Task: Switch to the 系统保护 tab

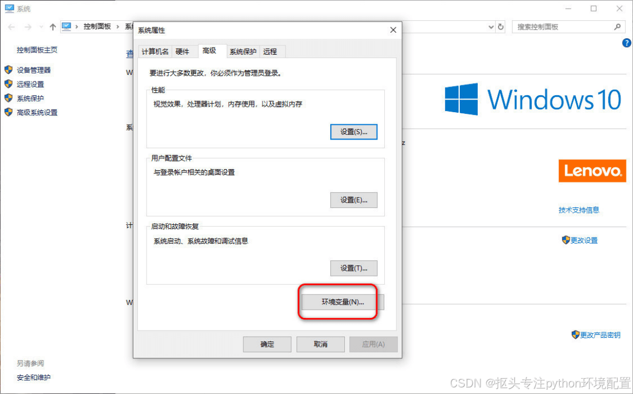Action: [x=243, y=51]
